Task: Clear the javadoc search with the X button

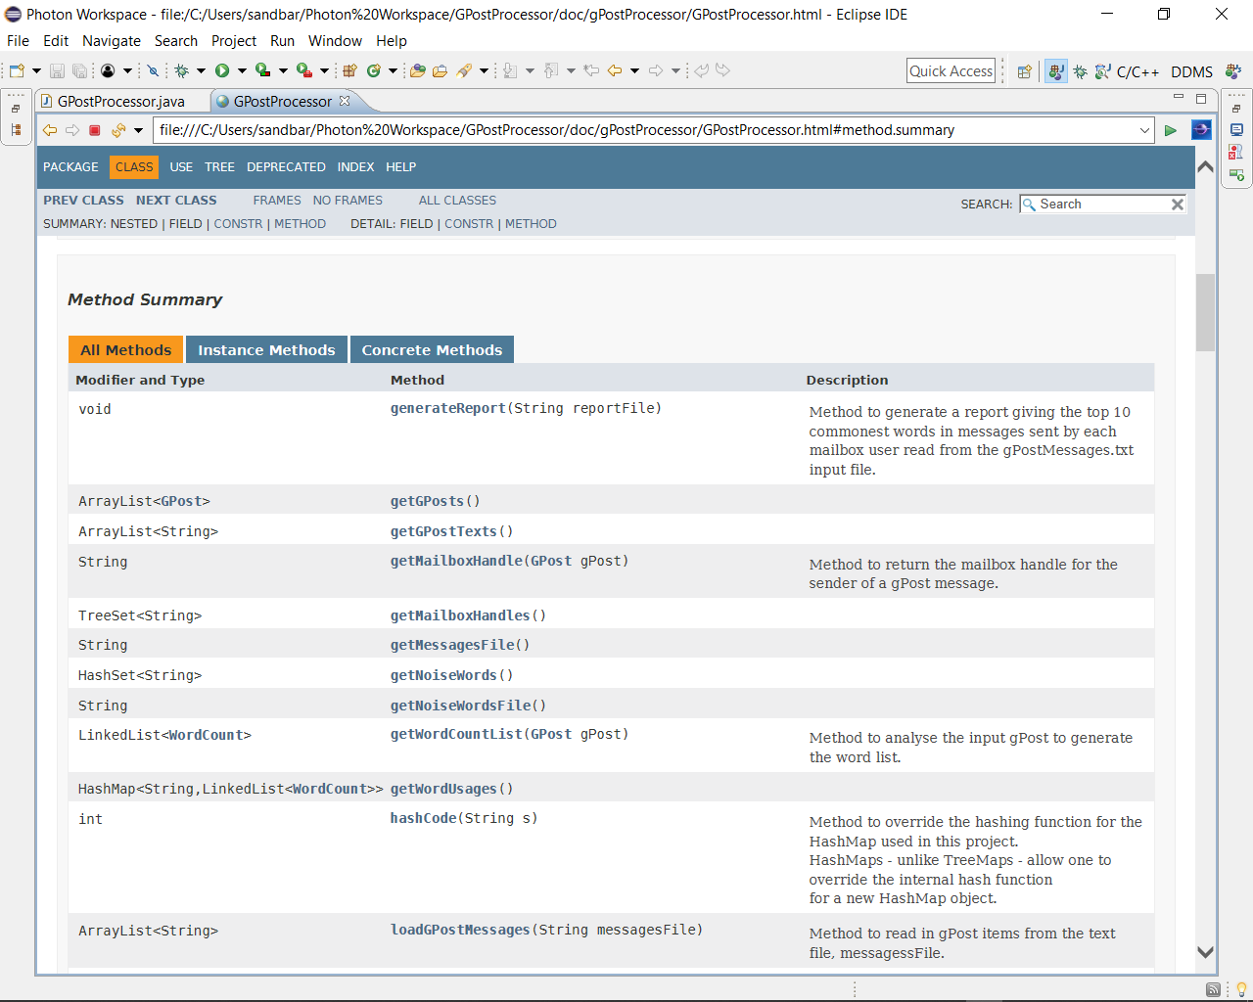Action: 1178,205
